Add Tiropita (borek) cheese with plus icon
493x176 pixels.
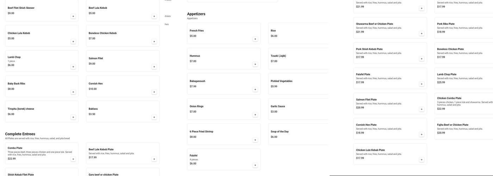coord(73,117)
